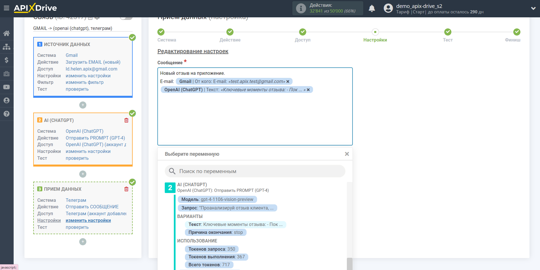Open the billing dollar sidebar icon
This screenshot has width=540, height=270.
[7, 60]
